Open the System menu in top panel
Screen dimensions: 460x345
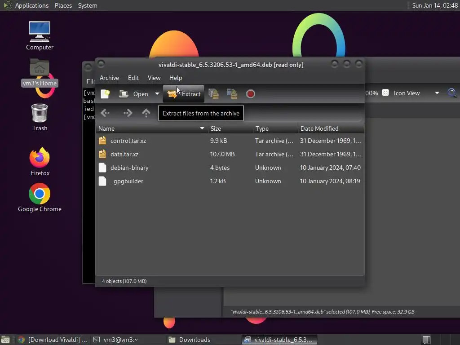click(x=88, y=5)
